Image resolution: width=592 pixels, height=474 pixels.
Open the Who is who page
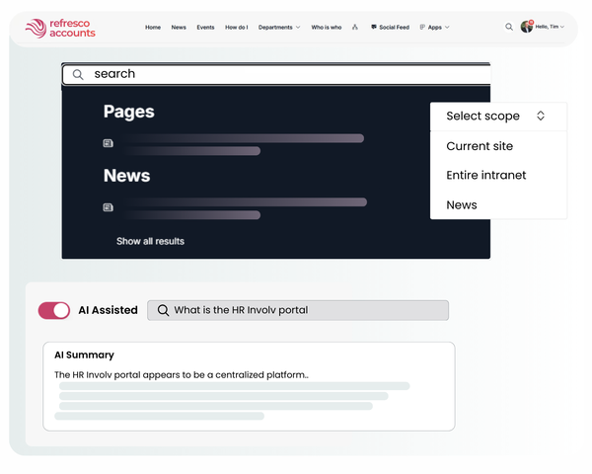tap(327, 28)
